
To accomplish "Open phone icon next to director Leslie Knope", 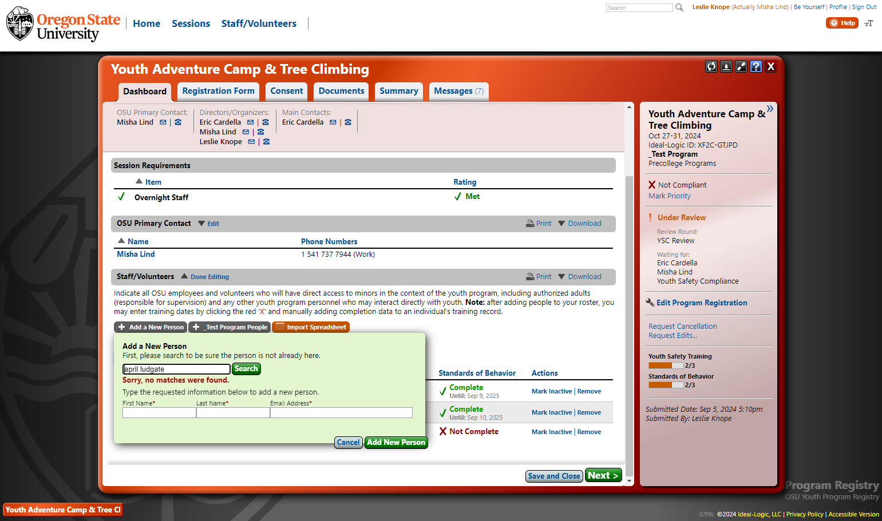I will pyautogui.click(x=266, y=142).
